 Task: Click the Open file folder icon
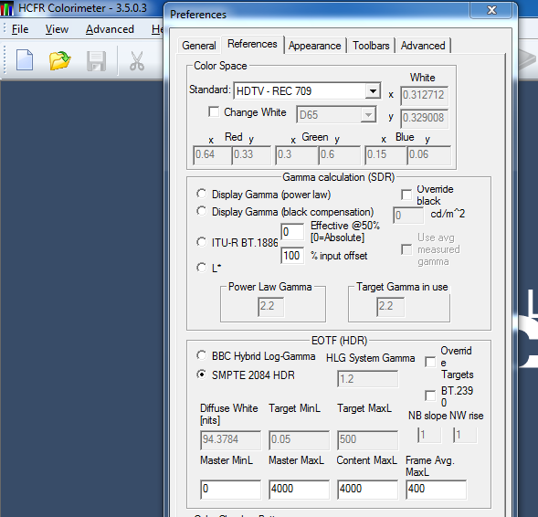pos(59,60)
